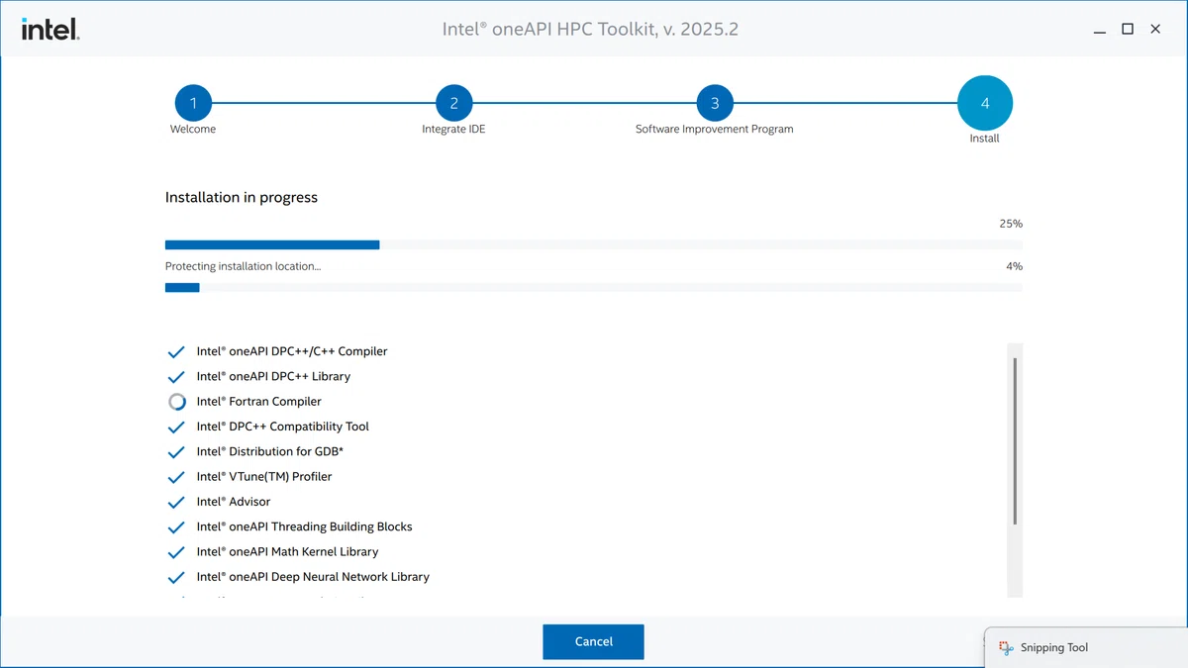Click checkmark beside Deep Neural Network Library
Screen dimensions: 1188x668
point(176,577)
